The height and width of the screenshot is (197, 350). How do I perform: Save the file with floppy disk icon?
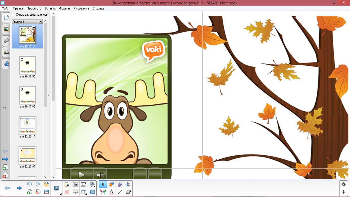[46, 192]
